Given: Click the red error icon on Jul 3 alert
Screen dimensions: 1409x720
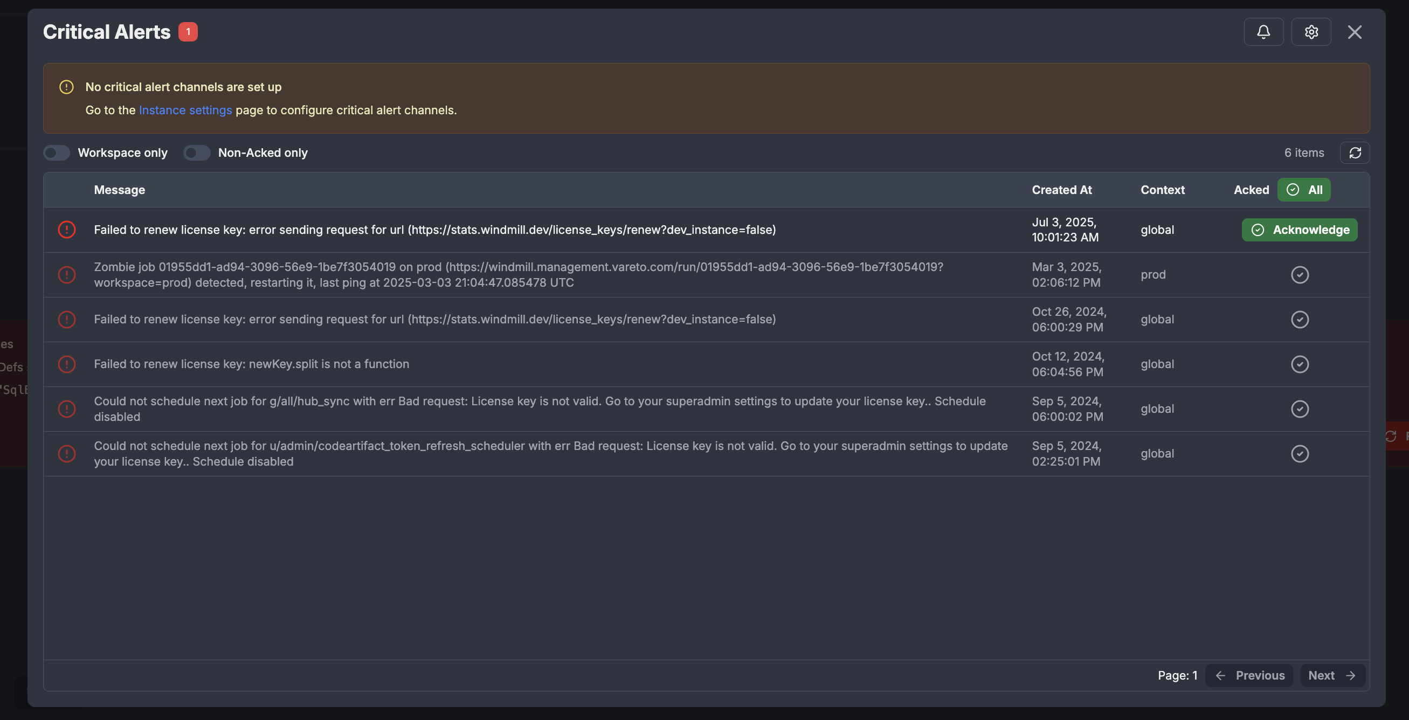Looking at the screenshot, I should point(67,230).
